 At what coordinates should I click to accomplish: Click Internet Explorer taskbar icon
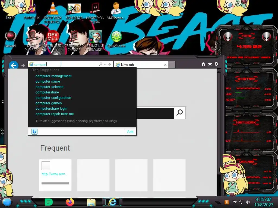[113, 202]
